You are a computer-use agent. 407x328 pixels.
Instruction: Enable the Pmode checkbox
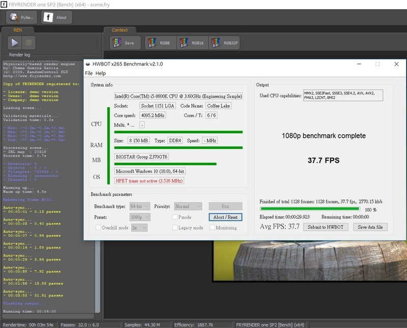coord(174,217)
